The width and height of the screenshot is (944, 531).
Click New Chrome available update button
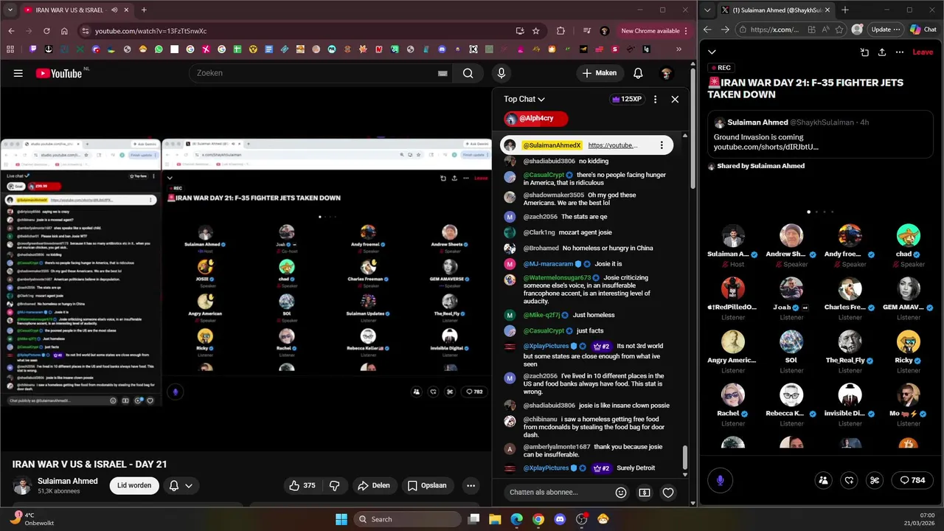(654, 31)
